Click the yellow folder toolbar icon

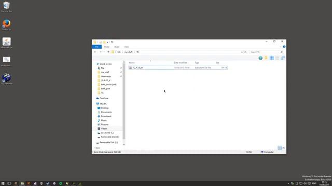coord(266,58)
